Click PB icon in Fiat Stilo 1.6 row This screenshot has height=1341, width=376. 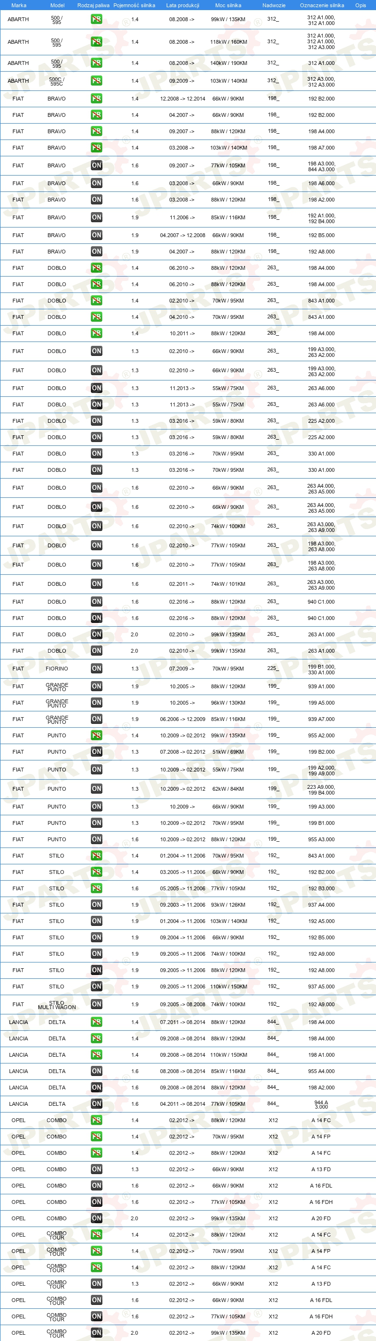96,888
